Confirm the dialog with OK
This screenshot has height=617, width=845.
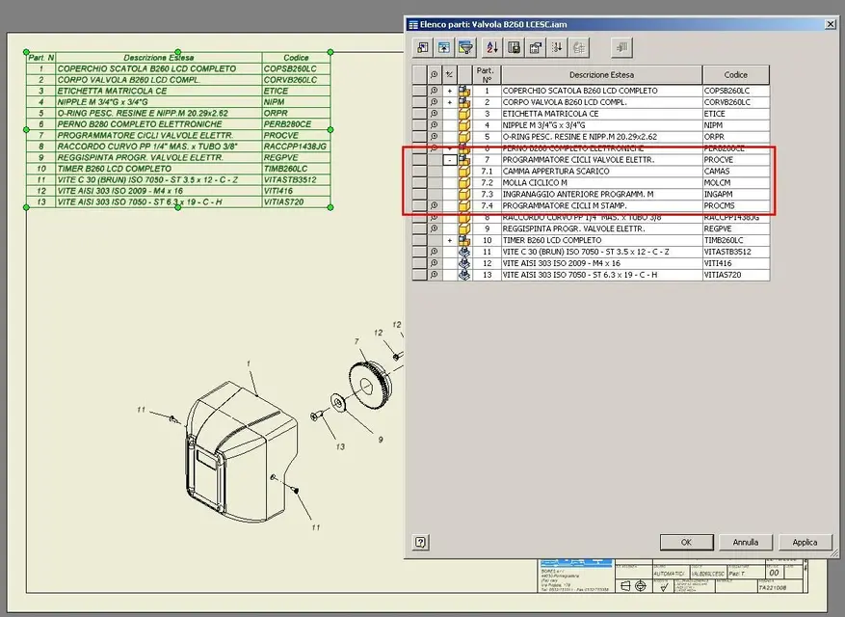(x=687, y=542)
